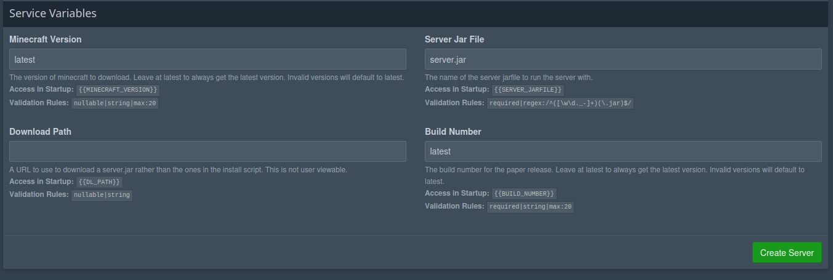Click the server jarfile name description text

509,78
